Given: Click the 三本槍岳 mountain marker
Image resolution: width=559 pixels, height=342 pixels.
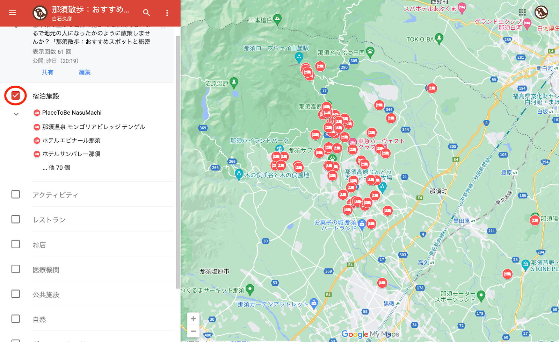Looking at the screenshot, I should coord(277,20).
